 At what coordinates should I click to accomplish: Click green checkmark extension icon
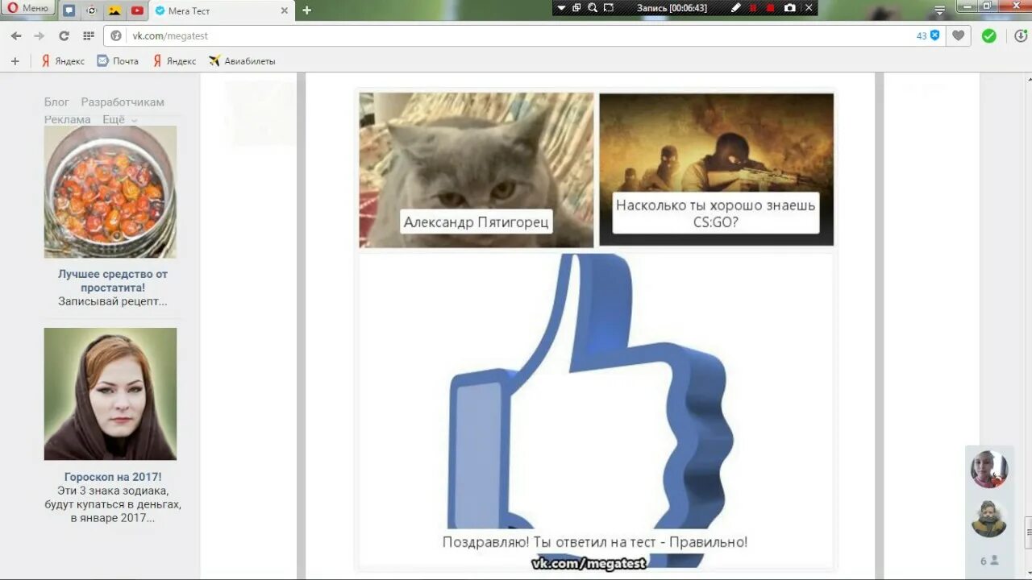click(989, 35)
